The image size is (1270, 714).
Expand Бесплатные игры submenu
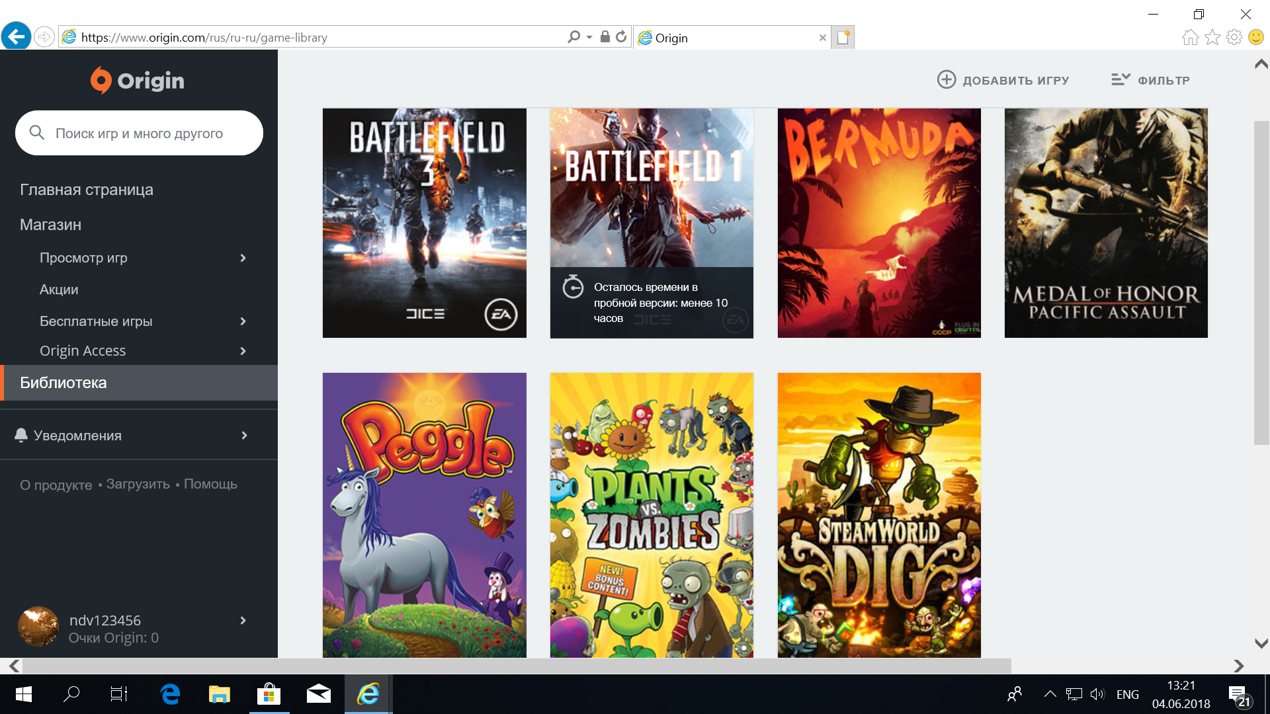(243, 321)
